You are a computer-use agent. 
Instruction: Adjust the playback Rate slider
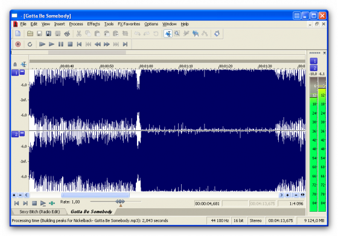click(120, 202)
